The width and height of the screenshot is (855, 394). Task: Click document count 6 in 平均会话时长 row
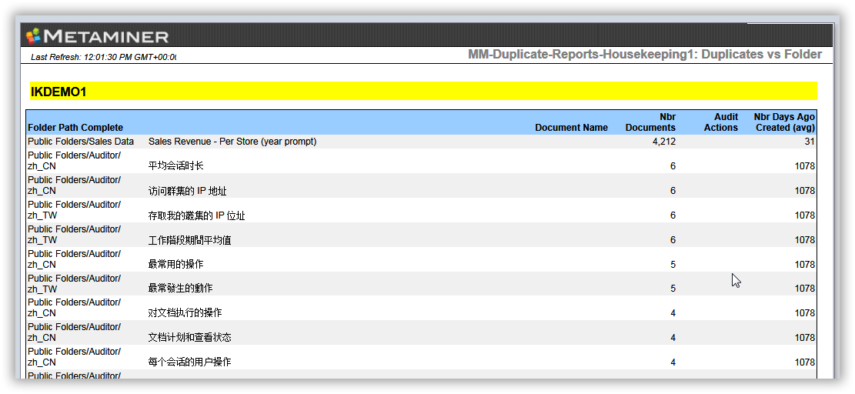pos(673,166)
